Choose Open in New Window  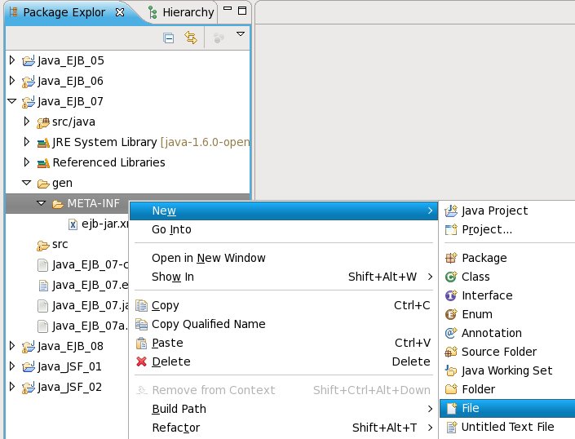pyautogui.click(x=284, y=258)
